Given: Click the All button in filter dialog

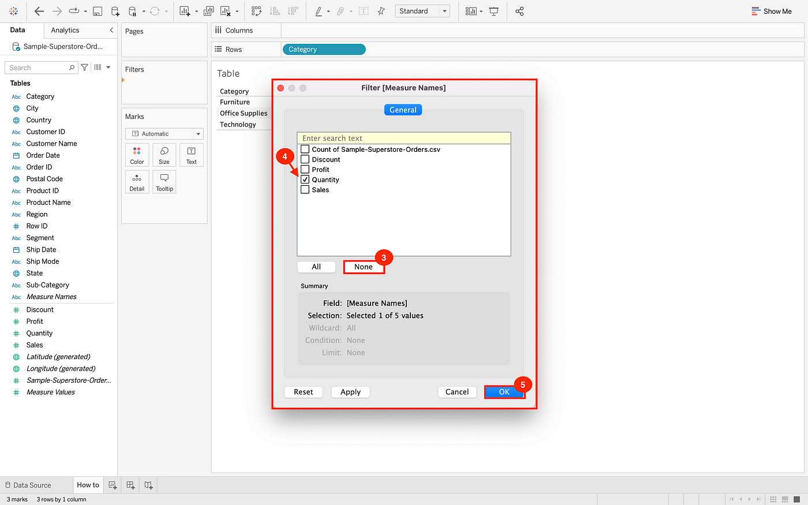Looking at the screenshot, I should tap(316, 267).
